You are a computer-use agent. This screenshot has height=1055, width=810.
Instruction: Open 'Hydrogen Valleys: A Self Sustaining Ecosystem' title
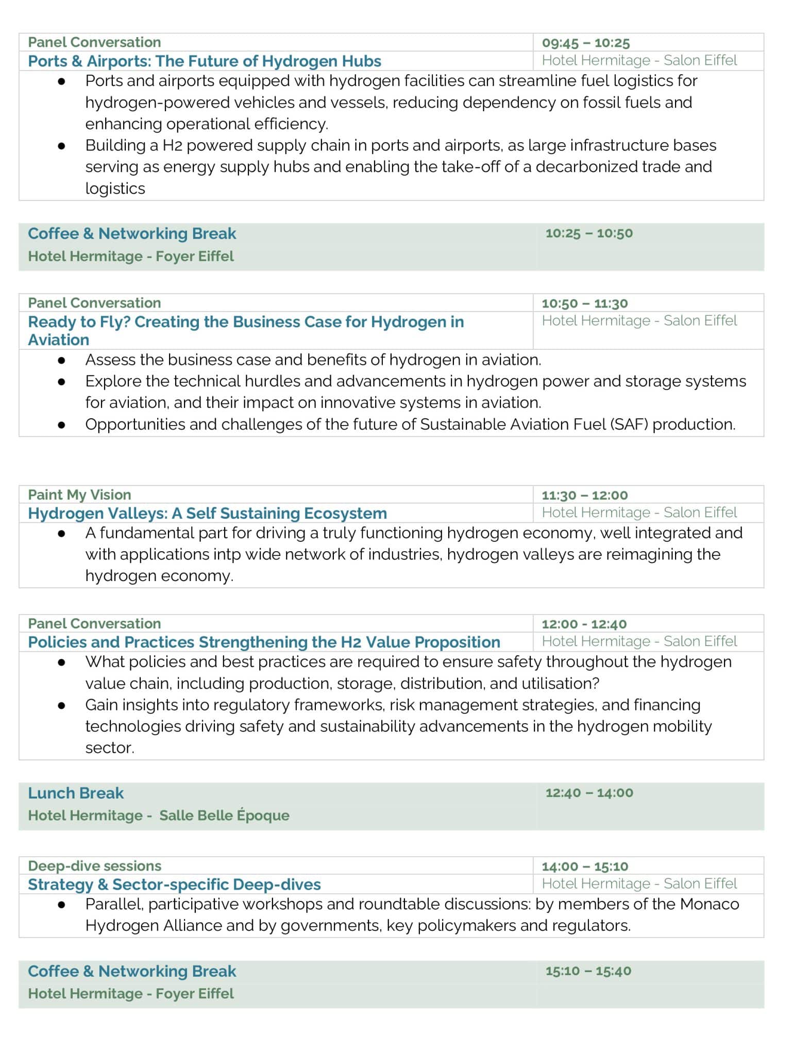(207, 513)
